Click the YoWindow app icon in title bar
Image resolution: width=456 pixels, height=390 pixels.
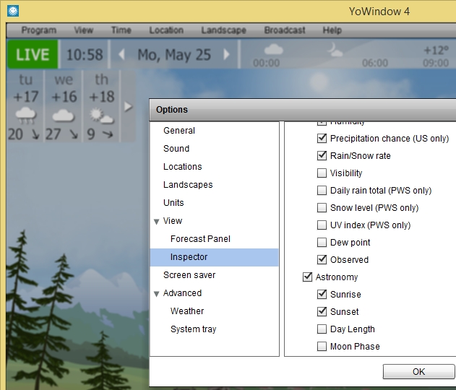pos(12,11)
